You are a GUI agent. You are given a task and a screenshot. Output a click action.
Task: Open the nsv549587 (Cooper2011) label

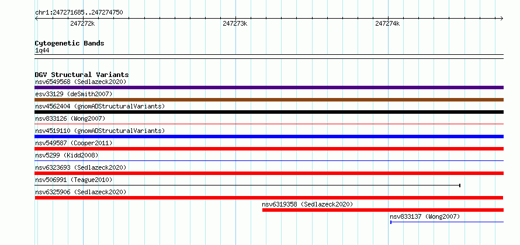pos(74,143)
